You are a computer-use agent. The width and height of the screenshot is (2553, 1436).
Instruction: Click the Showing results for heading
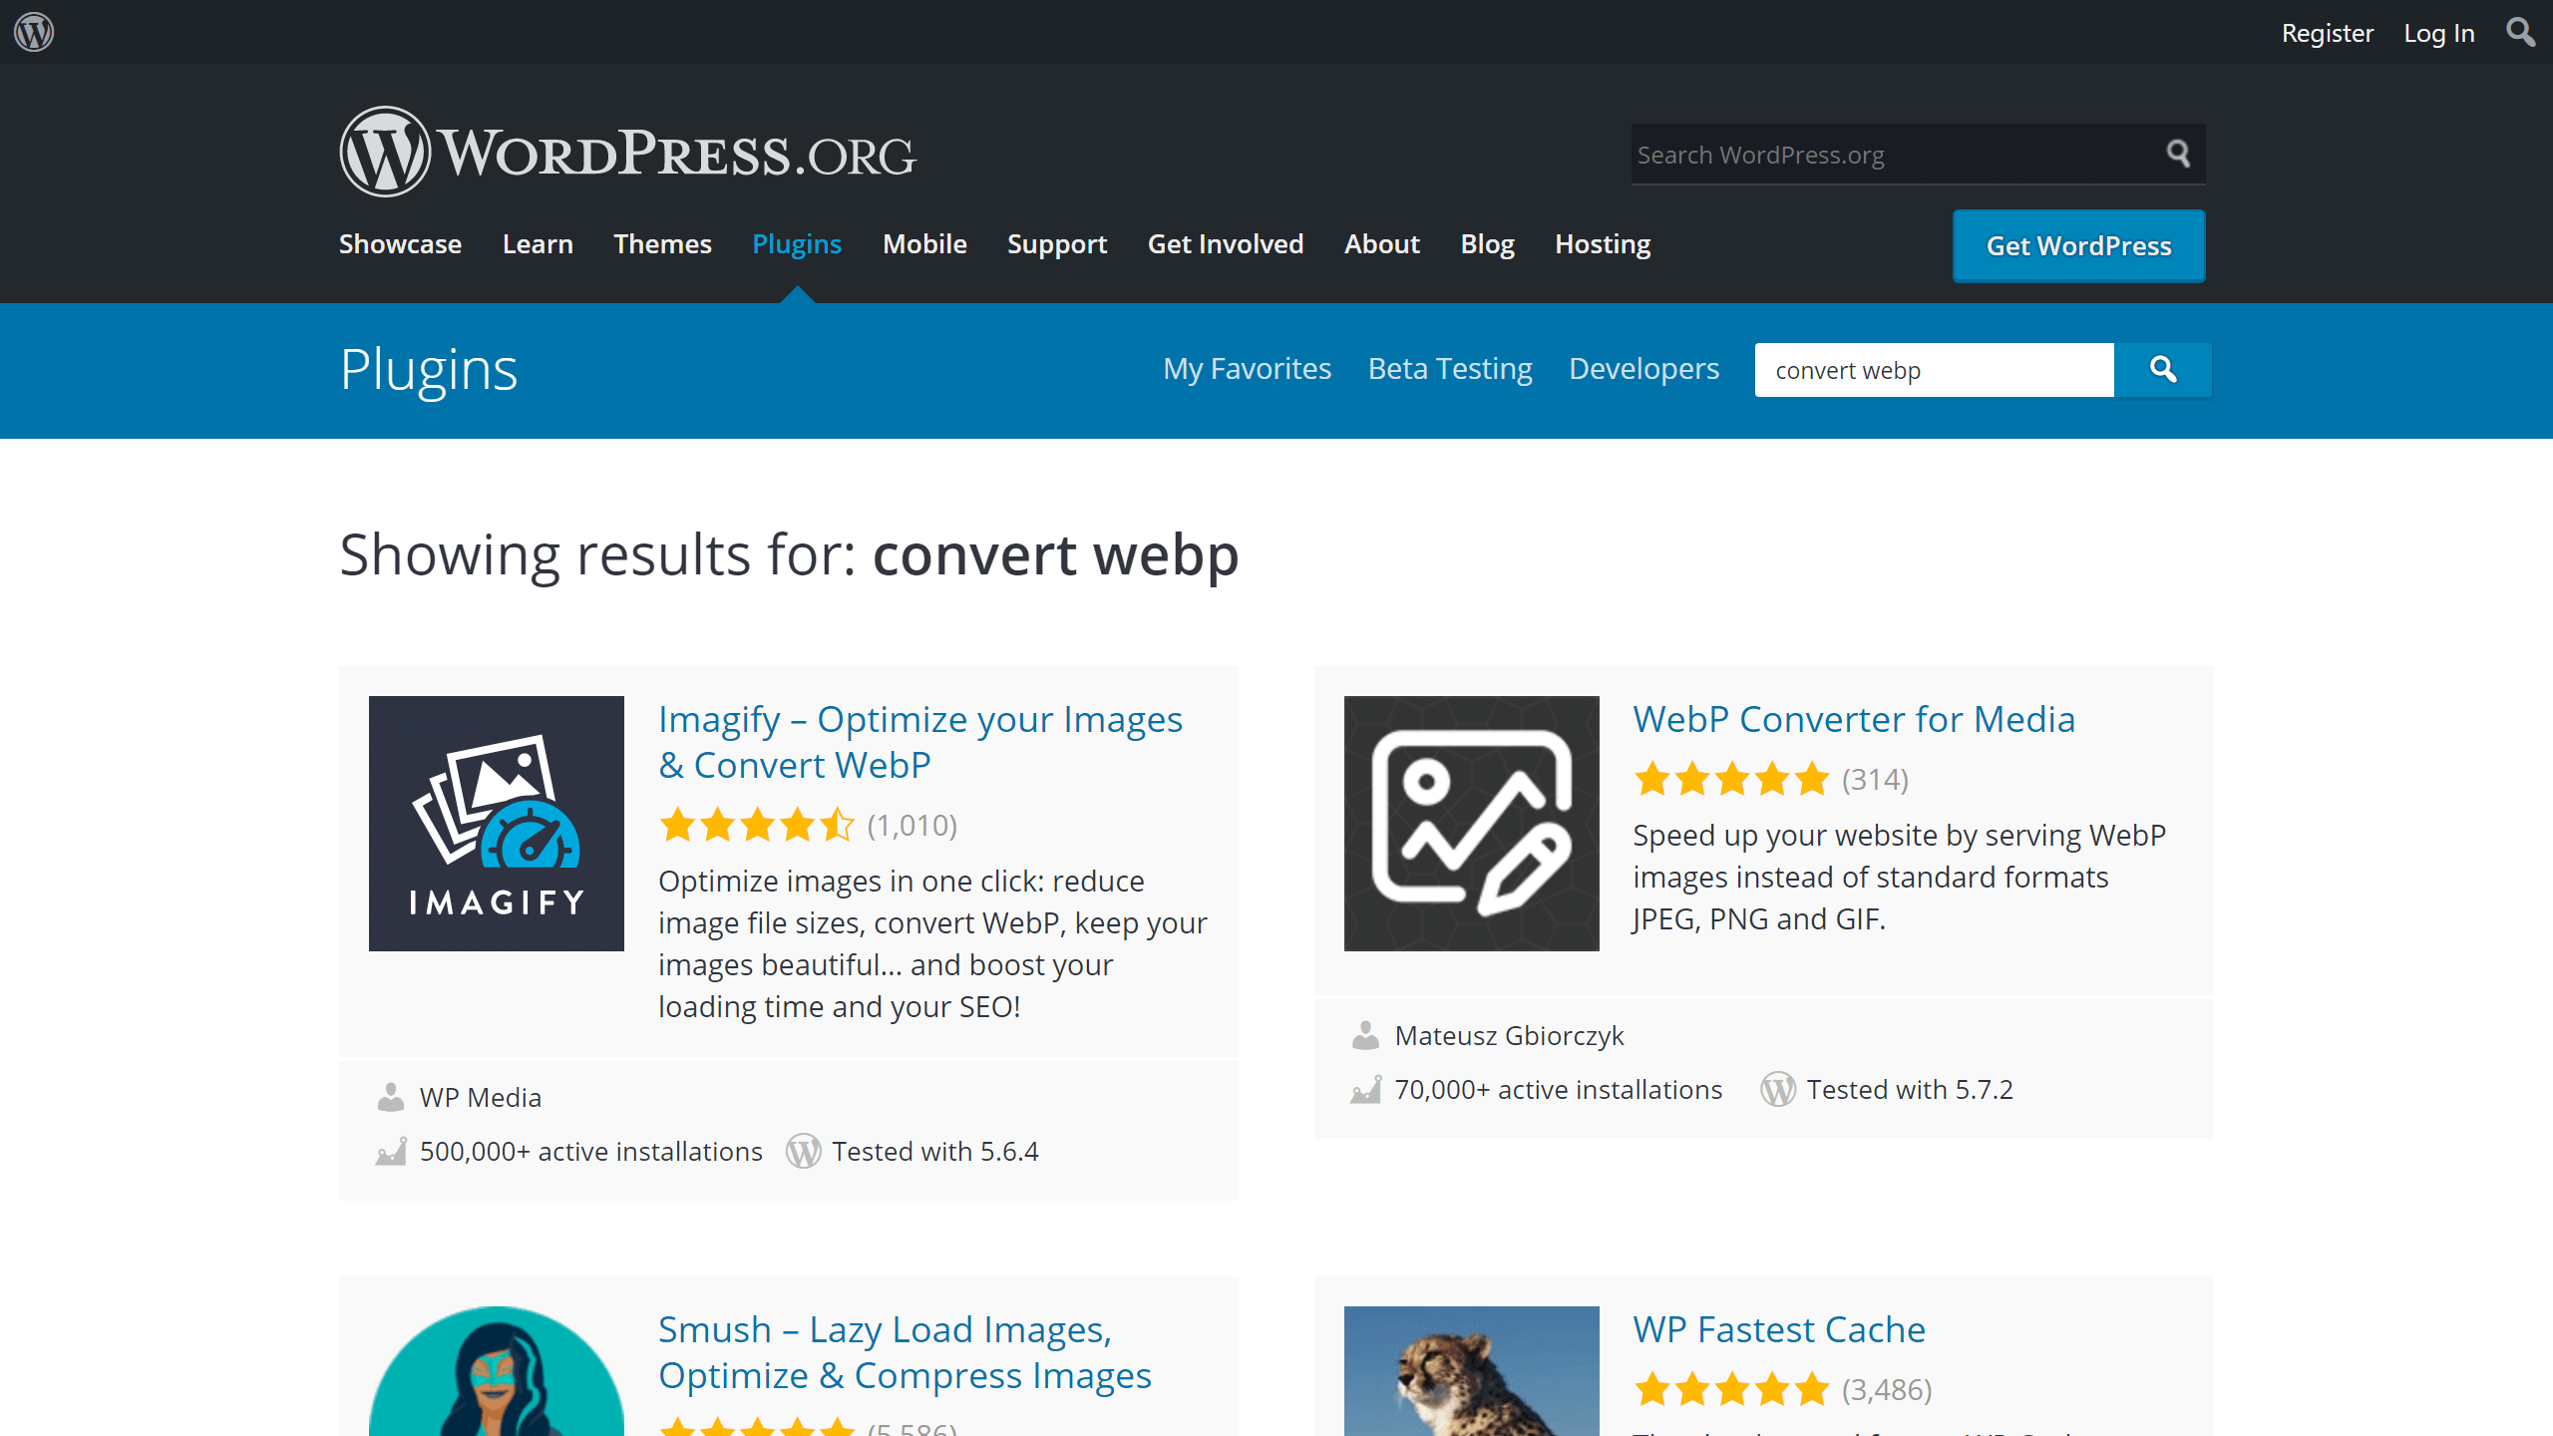coord(789,554)
